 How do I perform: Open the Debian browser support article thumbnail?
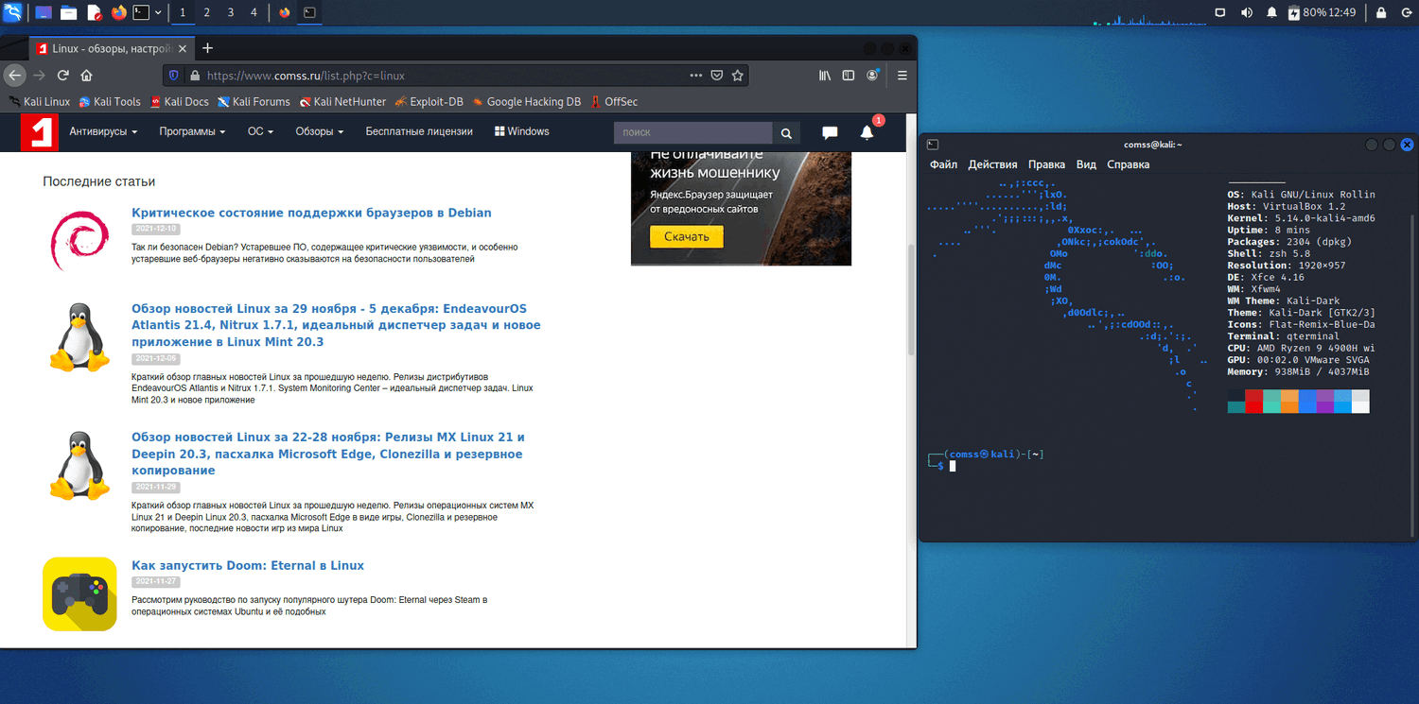(79, 241)
